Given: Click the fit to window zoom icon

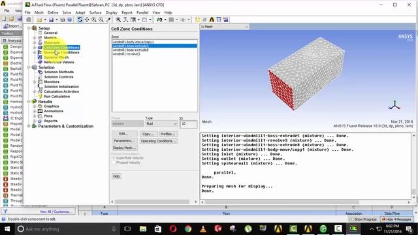Looking at the screenshot, I should click(x=118, y=20).
